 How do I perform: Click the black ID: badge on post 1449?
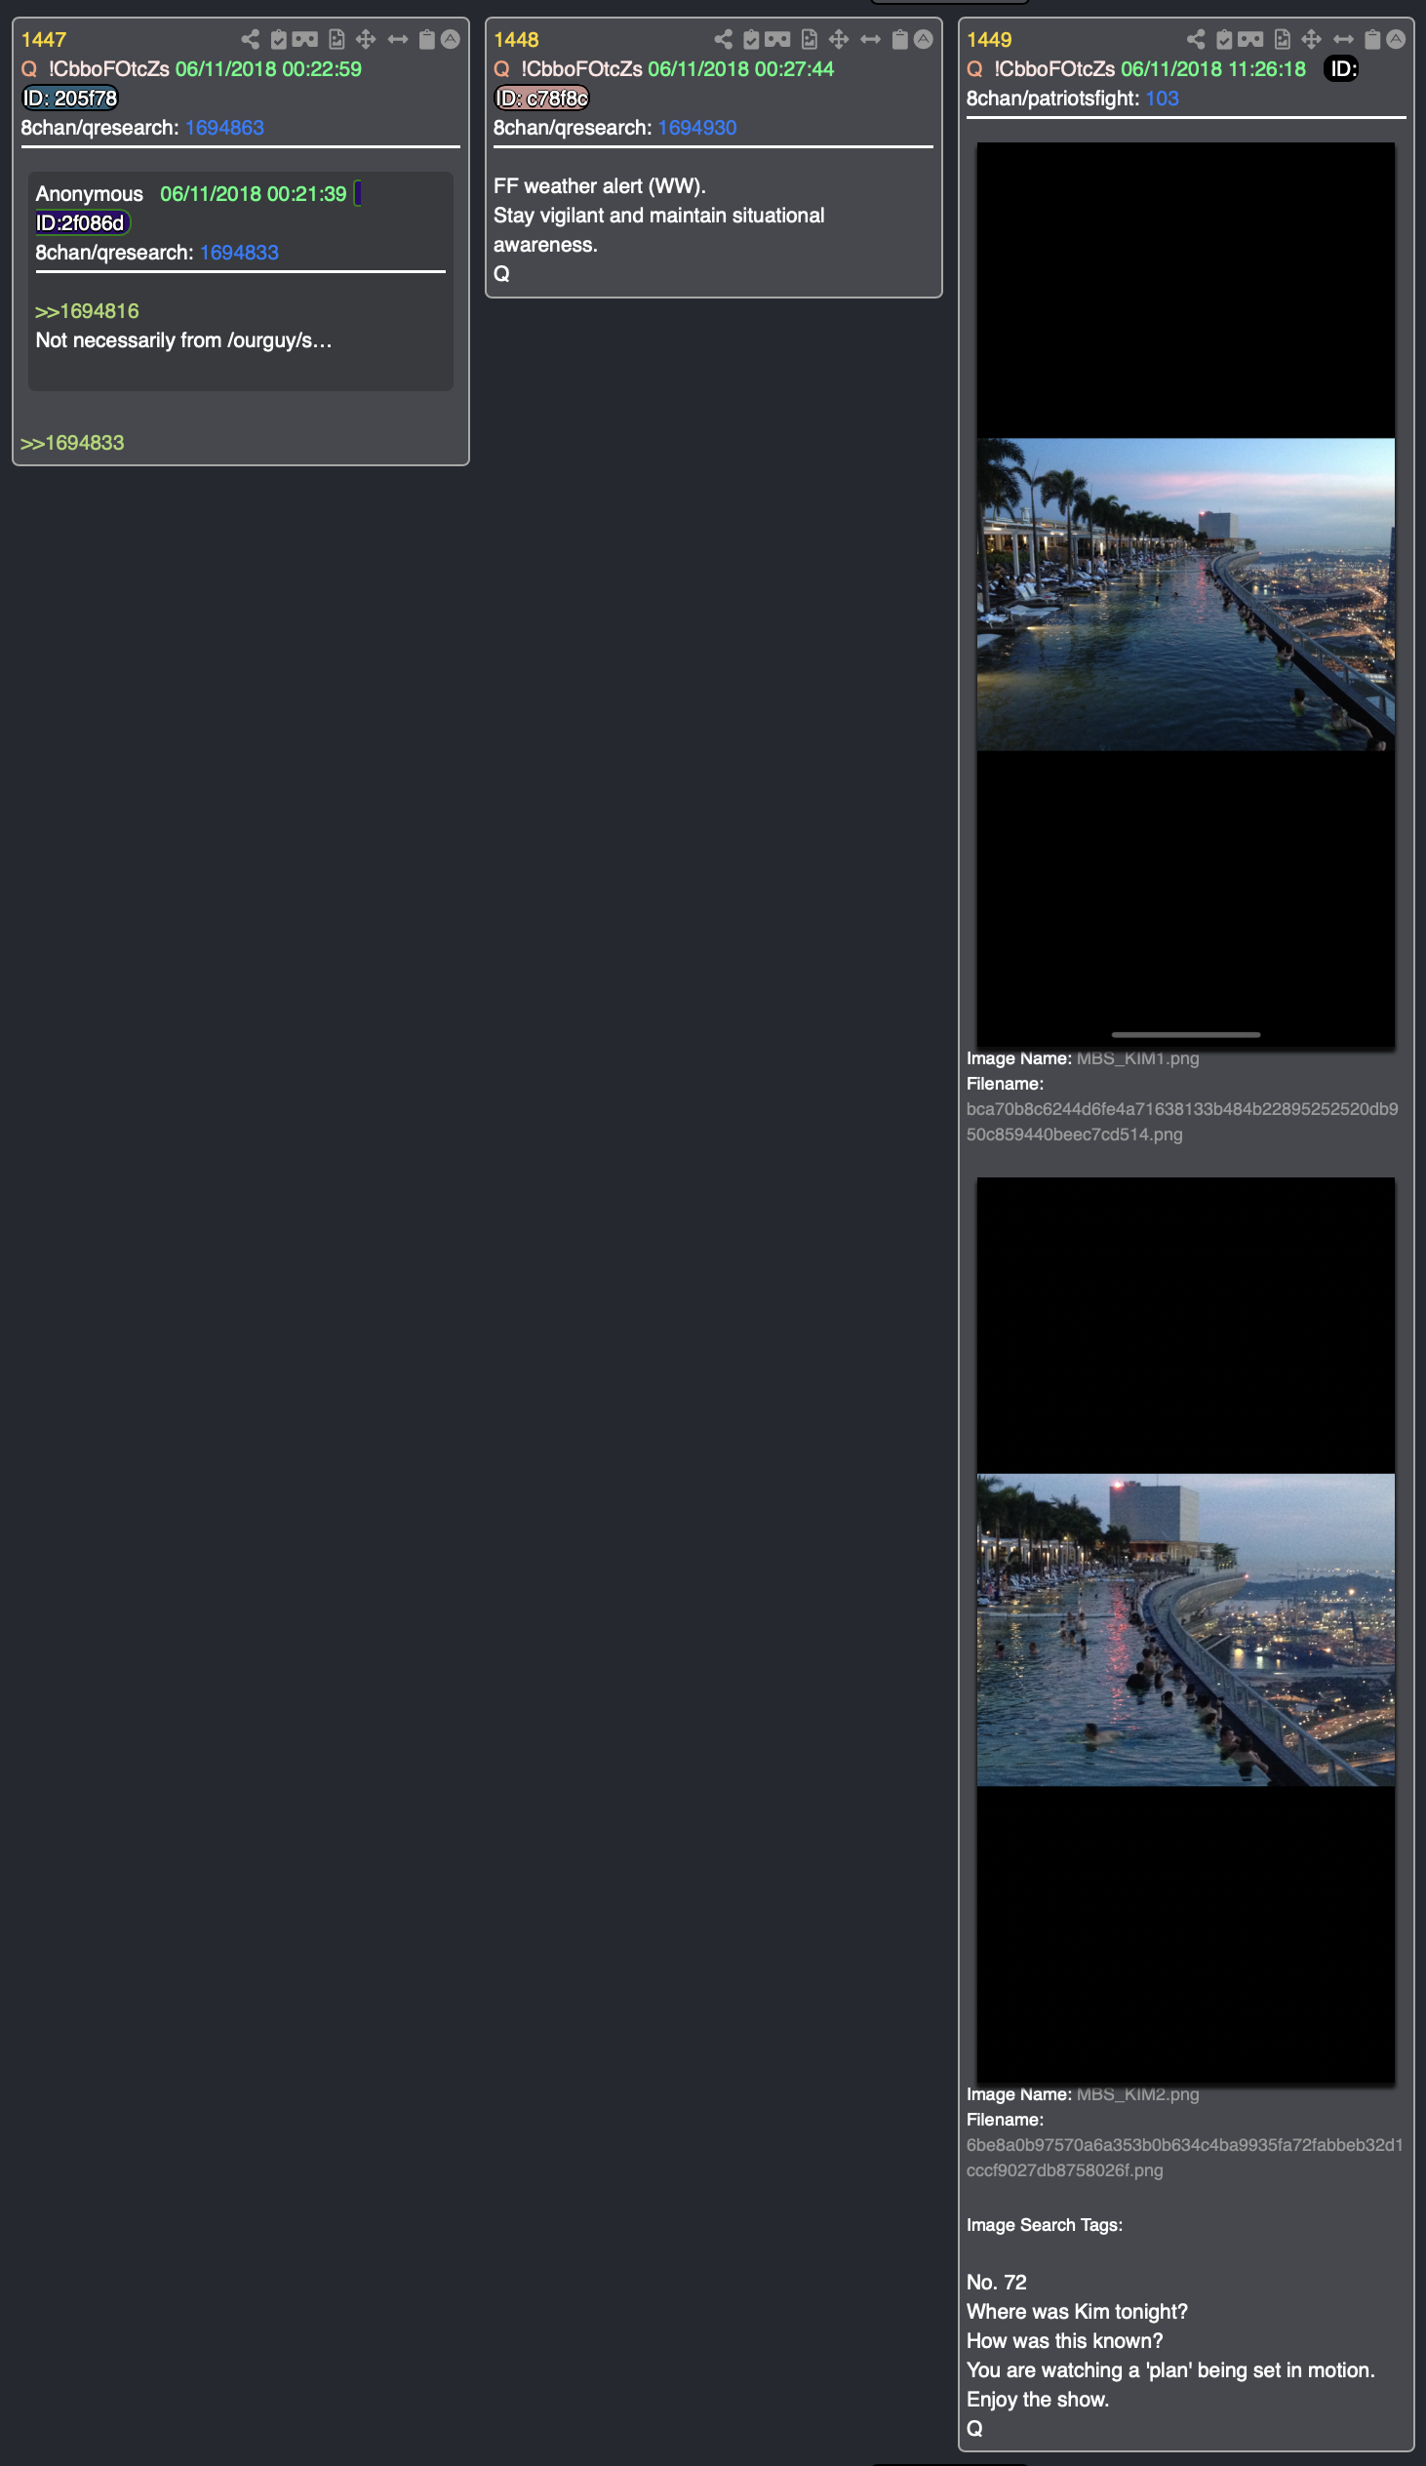click(x=1341, y=68)
